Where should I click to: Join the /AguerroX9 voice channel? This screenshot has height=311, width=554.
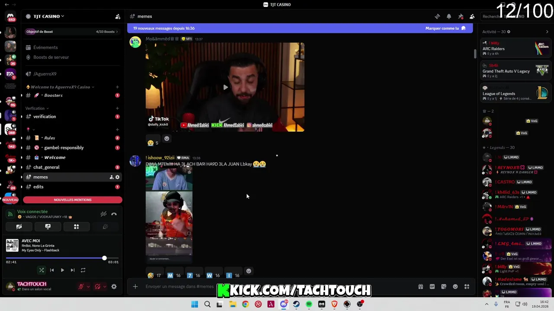click(x=73, y=74)
